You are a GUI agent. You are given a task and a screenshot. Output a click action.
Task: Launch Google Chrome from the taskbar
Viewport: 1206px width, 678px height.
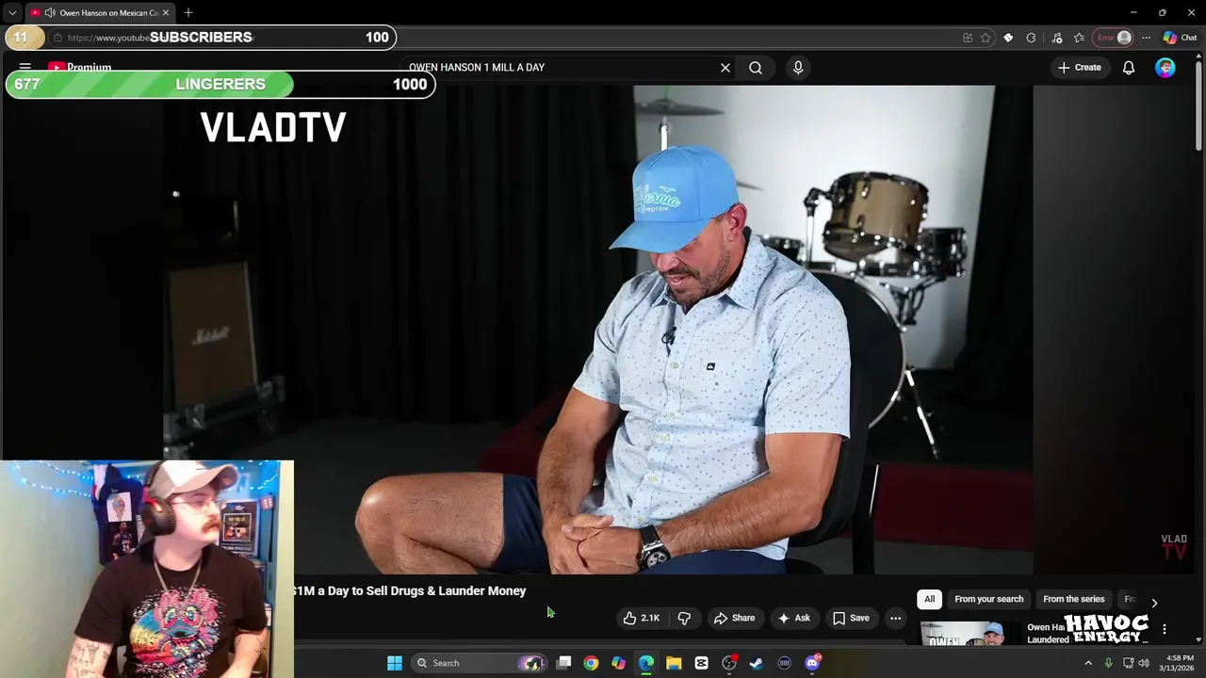591,663
